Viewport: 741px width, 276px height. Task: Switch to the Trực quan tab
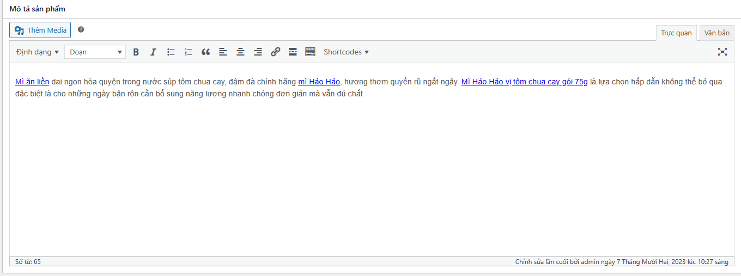tap(676, 33)
